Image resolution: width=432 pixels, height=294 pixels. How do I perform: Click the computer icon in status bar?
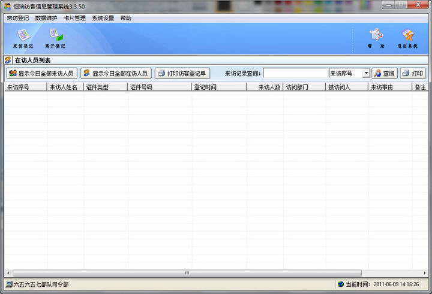(x=9, y=284)
